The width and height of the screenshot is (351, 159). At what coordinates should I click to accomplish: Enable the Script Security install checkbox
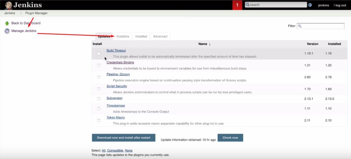[x=99, y=89]
